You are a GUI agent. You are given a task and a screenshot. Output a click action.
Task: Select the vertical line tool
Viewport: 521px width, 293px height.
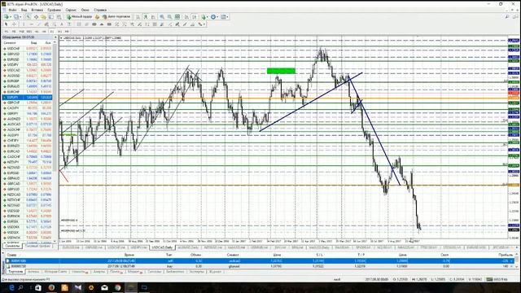coord(24,24)
